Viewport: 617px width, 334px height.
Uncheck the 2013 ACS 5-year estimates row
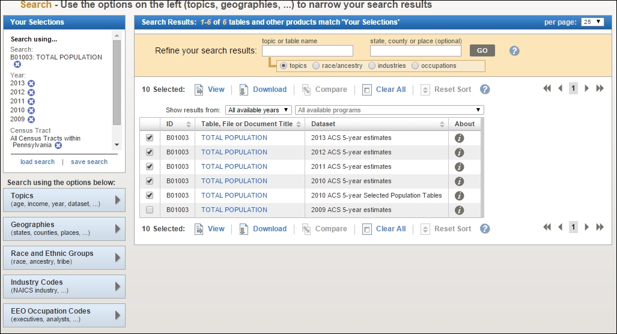point(150,138)
